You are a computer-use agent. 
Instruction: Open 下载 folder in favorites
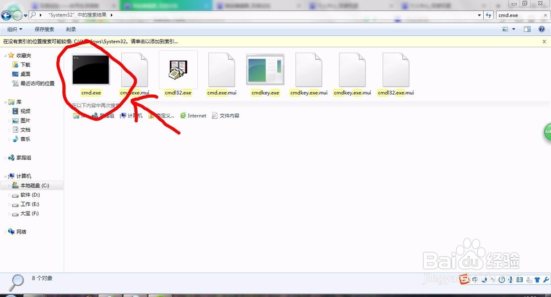[25, 64]
